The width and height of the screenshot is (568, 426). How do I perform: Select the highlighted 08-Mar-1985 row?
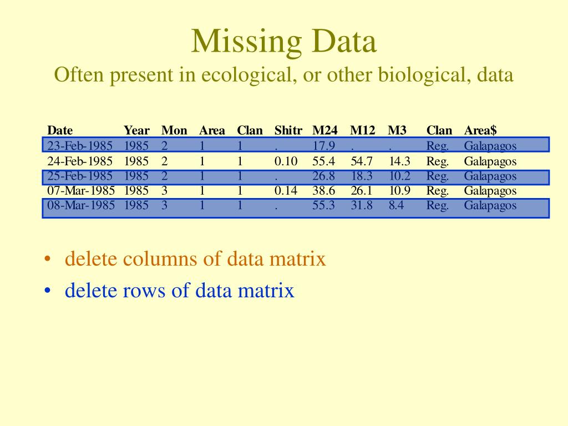(x=296, y=209)
